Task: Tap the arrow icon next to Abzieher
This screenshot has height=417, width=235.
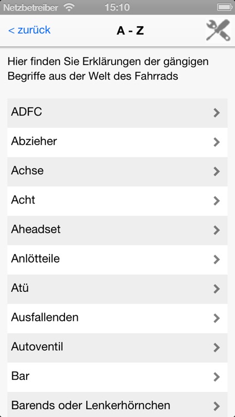Action: click(x=217, y=142)
